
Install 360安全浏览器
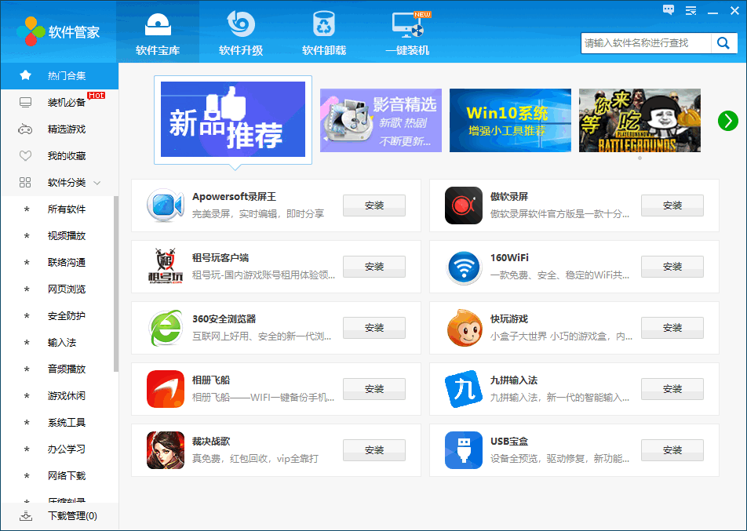(374, 328)
